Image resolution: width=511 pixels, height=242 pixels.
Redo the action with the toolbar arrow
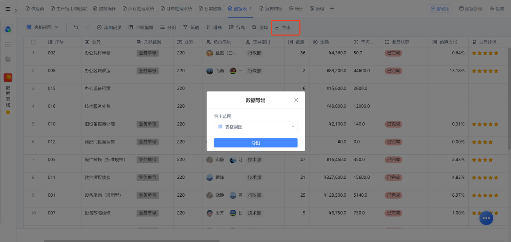[x=87, y=27]
